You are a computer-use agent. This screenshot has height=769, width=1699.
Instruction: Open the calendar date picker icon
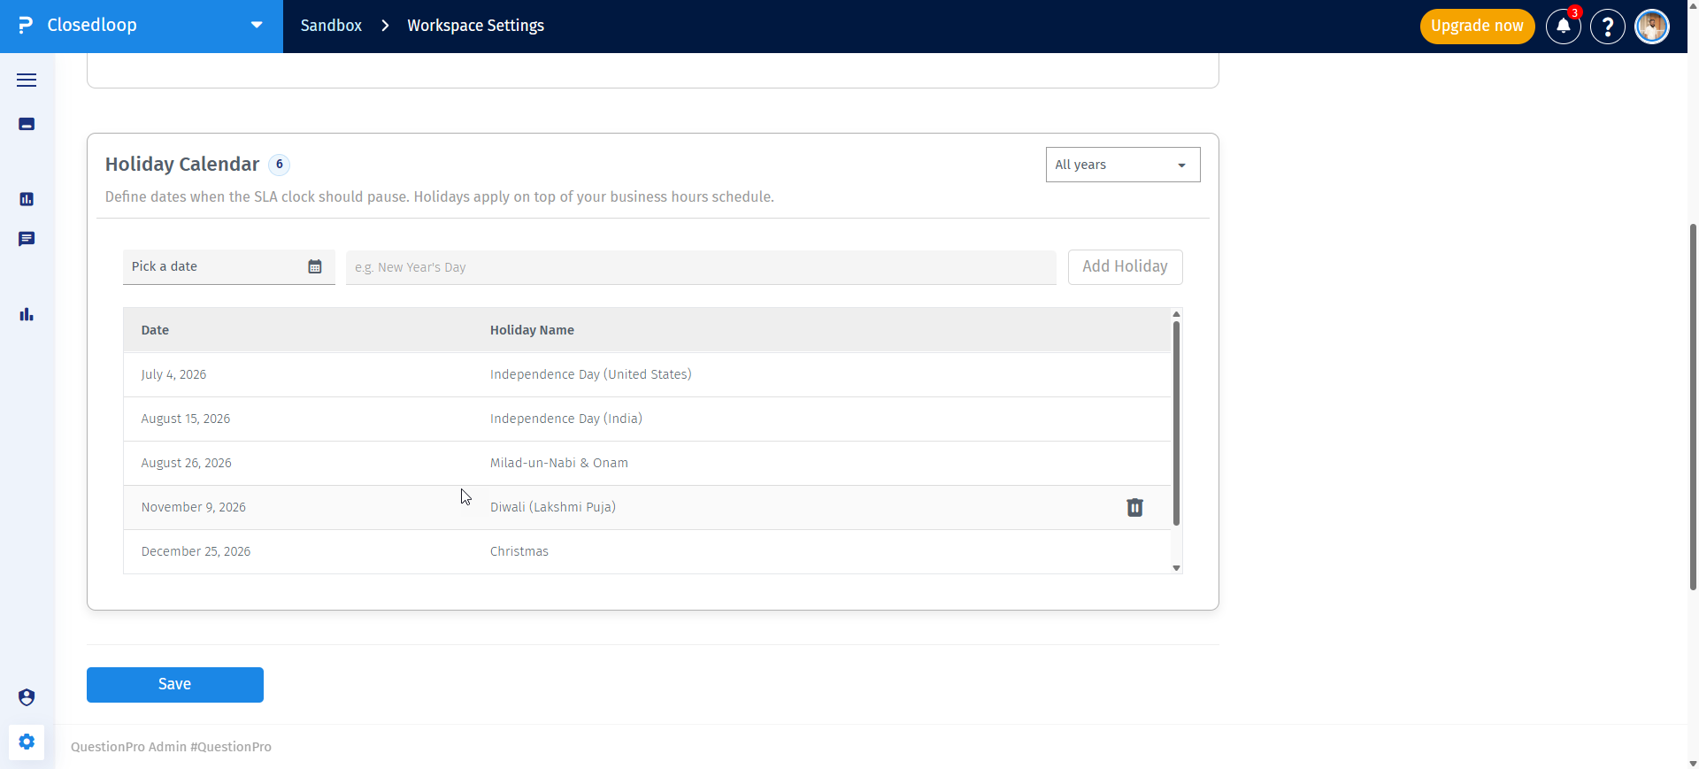[314, 266]
